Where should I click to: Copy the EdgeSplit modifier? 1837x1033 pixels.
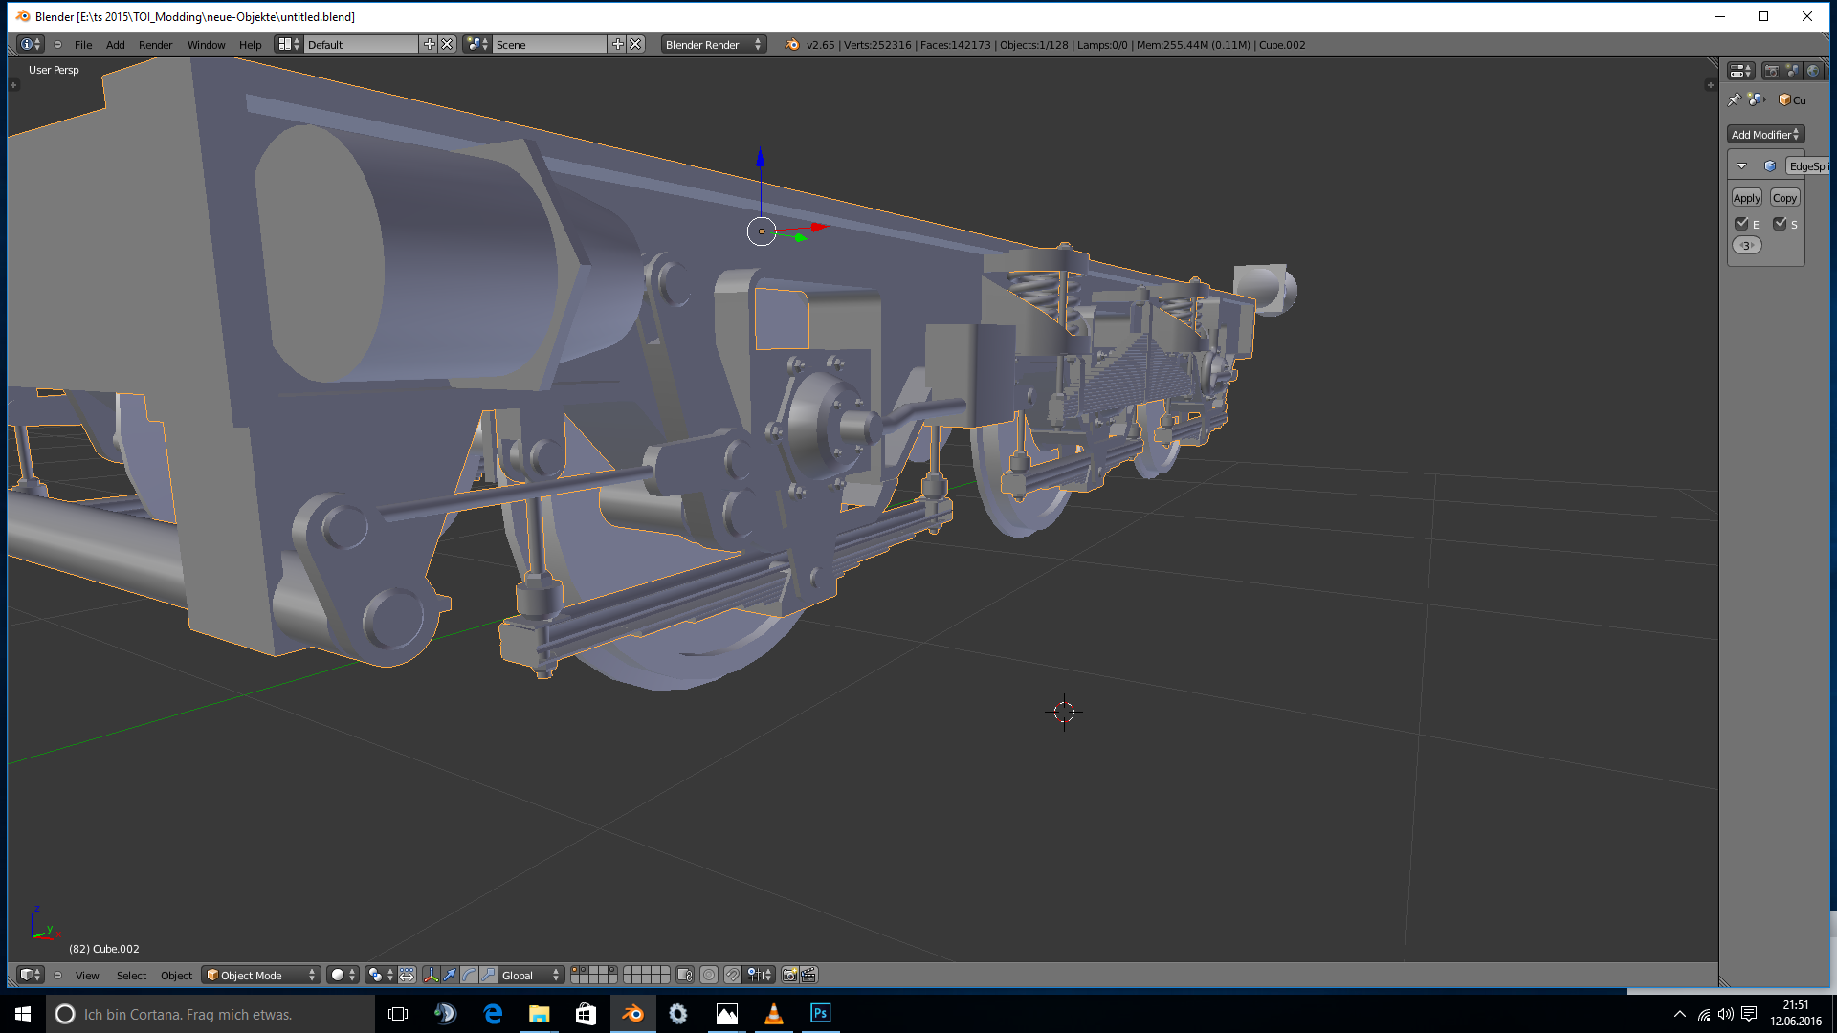[x=1784, y=198]
